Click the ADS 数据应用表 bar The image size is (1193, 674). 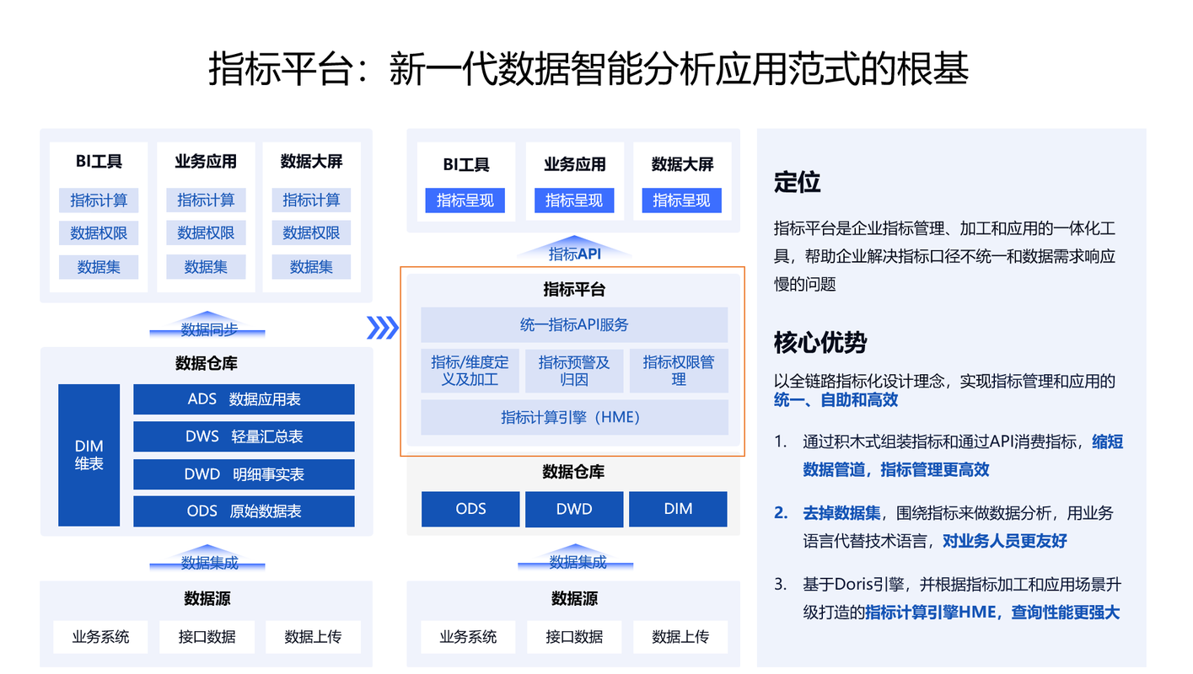coord(244,399)
